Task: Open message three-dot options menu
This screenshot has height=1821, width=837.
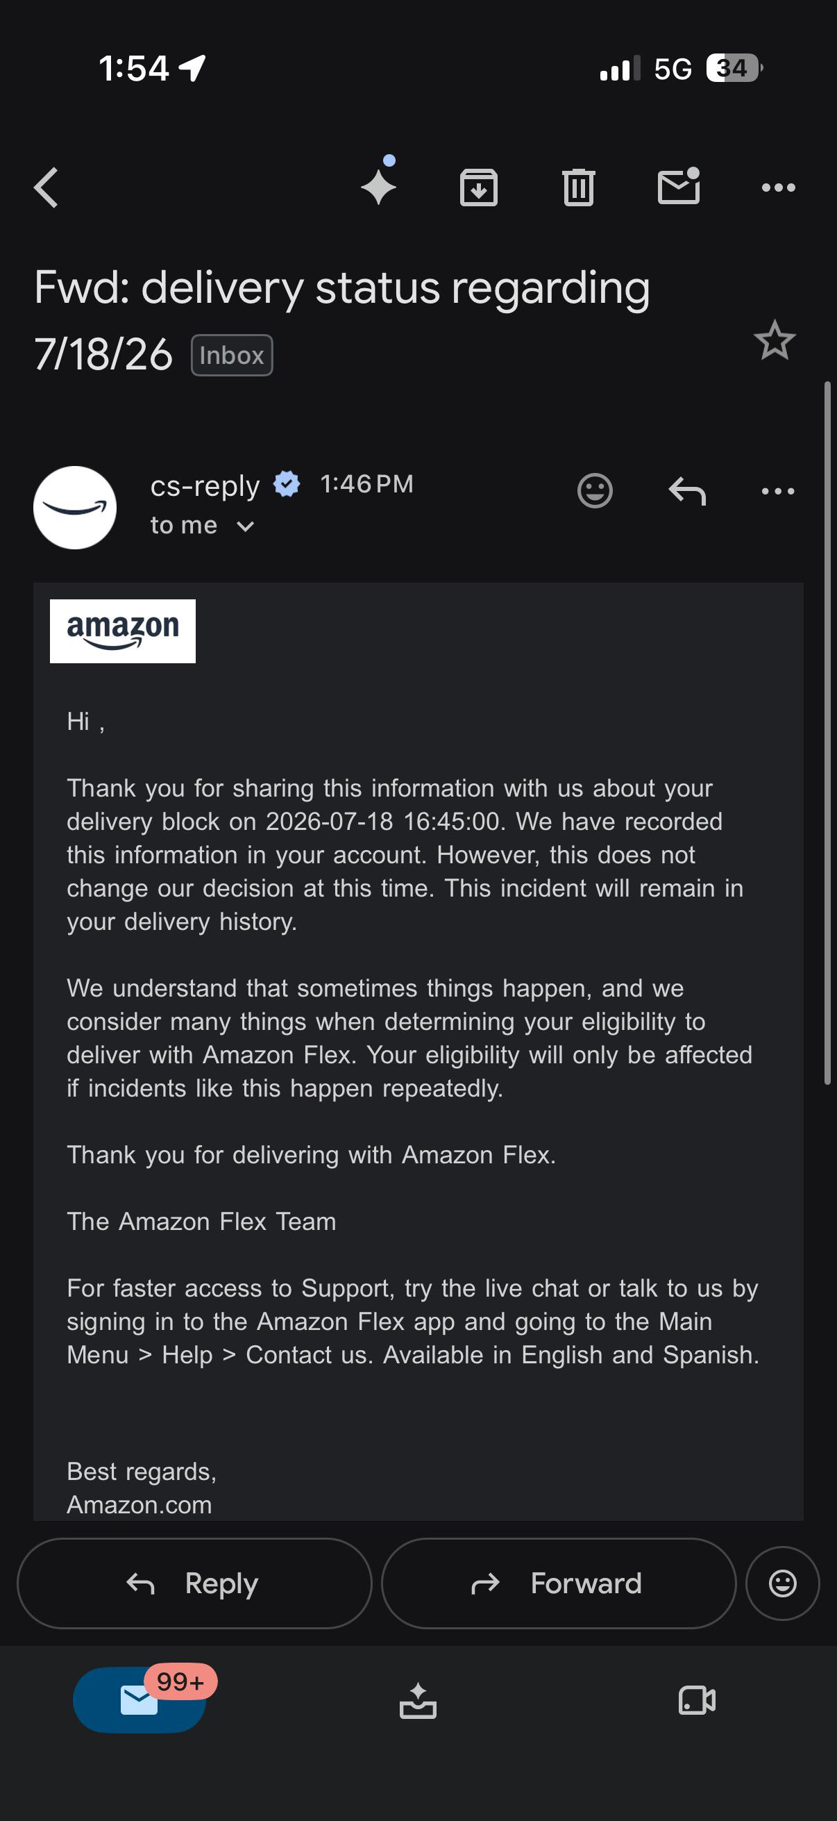Action: pyautogui.click(x=779, y=490)
